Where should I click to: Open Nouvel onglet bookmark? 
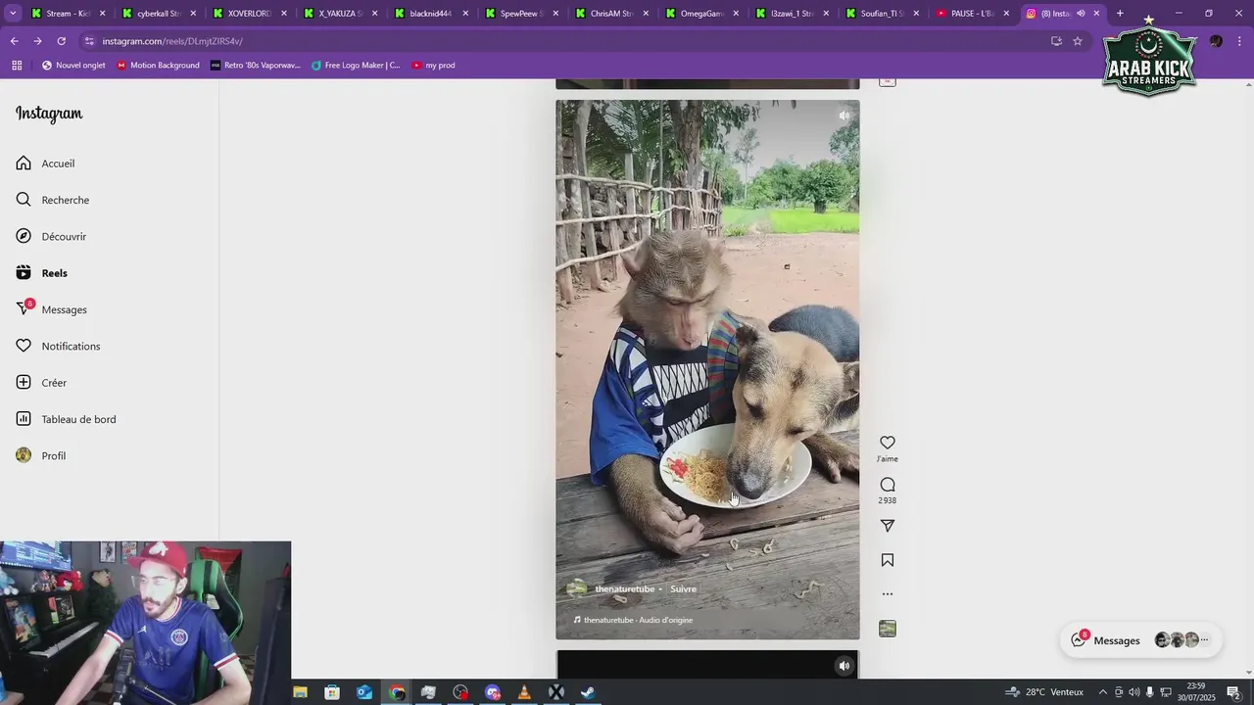(x=73, y=66)
